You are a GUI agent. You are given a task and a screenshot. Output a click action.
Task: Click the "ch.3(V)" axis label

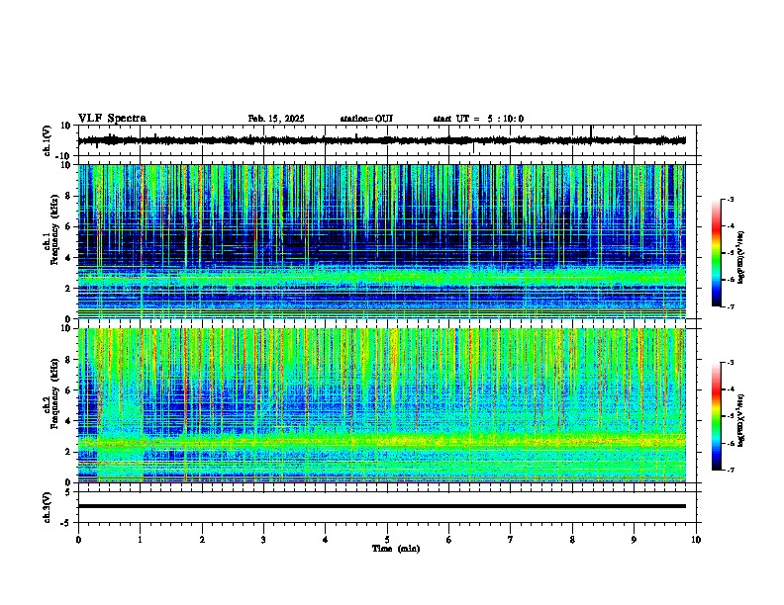(x=48, y=508)
